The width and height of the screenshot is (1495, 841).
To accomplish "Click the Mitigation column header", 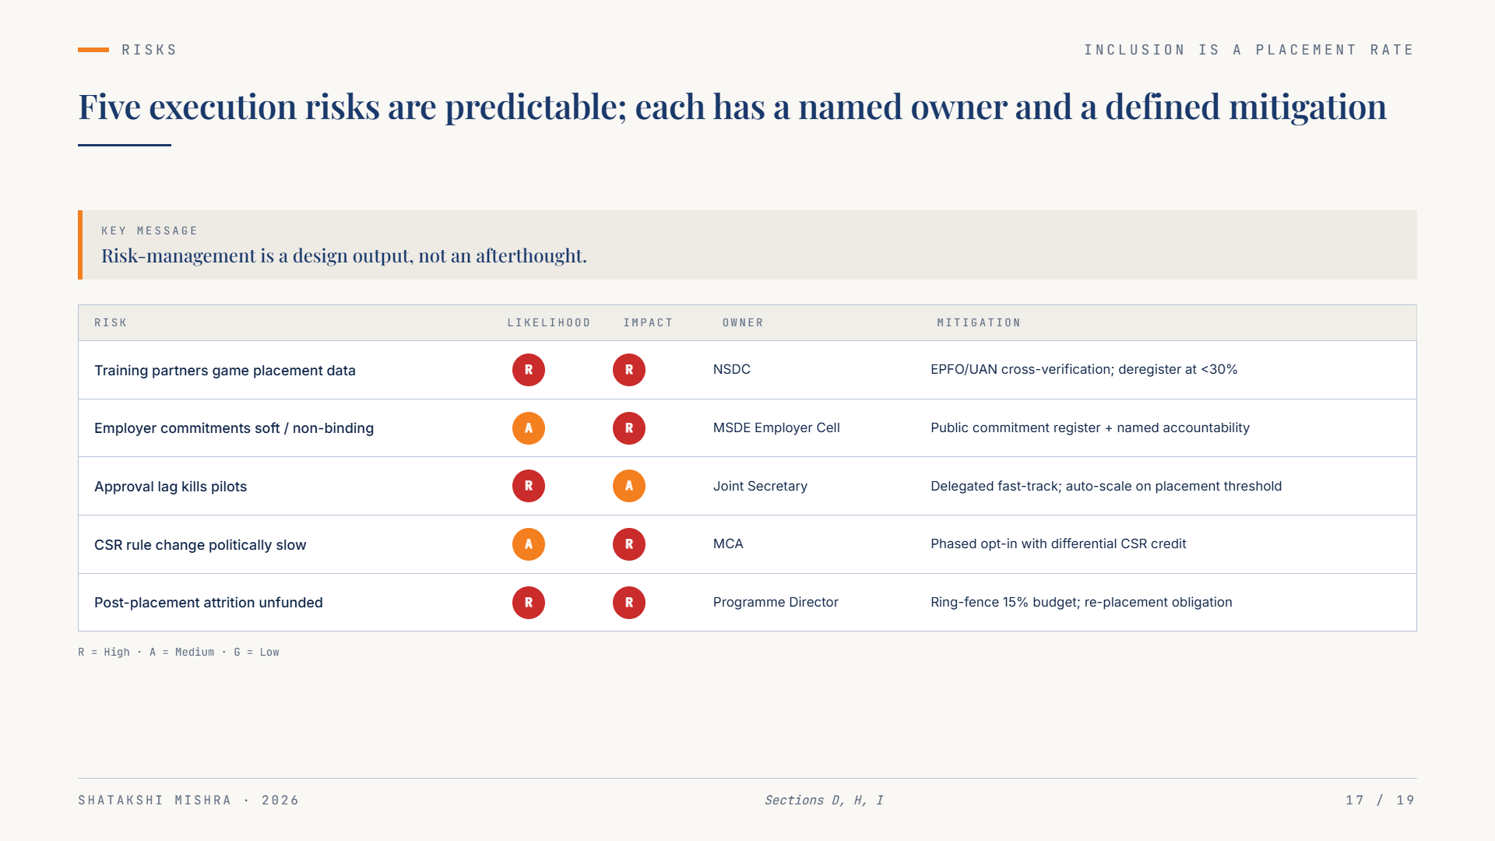I will (979, 322).
